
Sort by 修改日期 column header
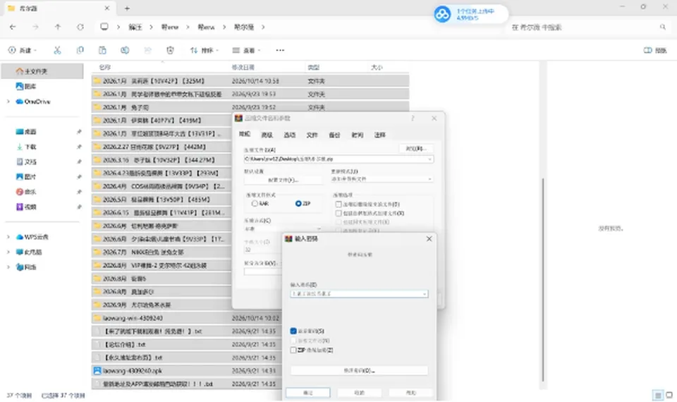[x=243, y=68]
